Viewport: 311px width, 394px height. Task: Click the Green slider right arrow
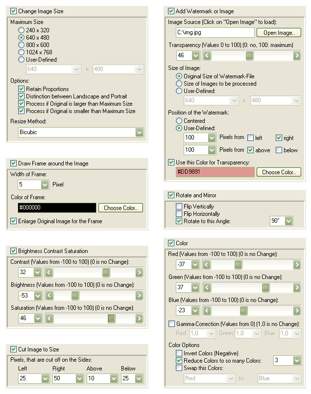[297, 288]
